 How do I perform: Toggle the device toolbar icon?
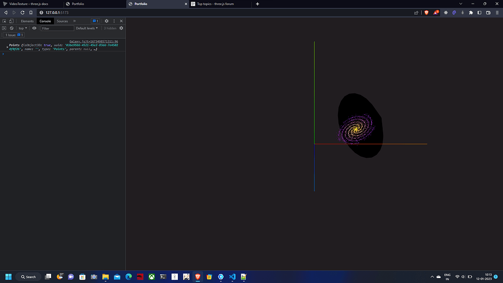coord(11,21)
